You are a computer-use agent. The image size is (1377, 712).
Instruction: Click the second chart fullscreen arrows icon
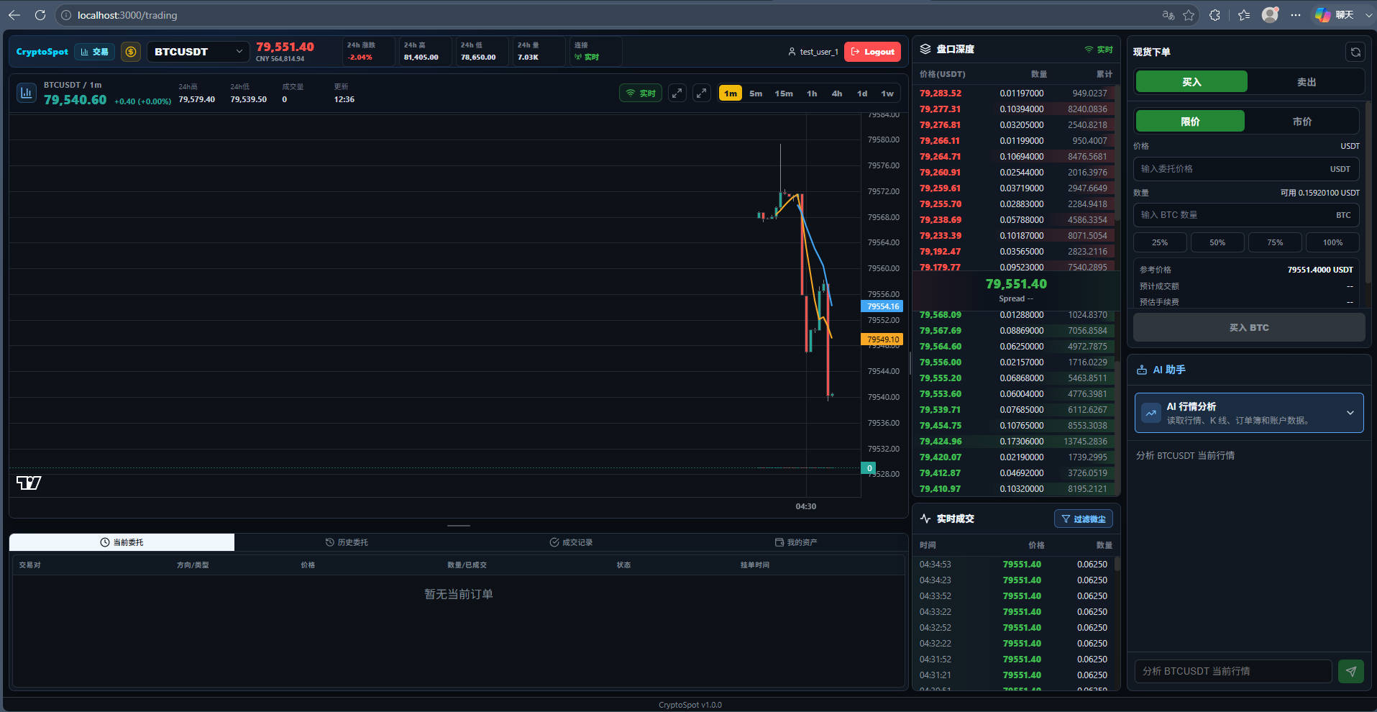[702, 93]
